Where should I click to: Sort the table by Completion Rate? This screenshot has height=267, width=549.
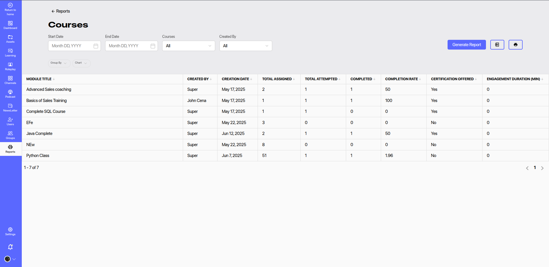402,79
